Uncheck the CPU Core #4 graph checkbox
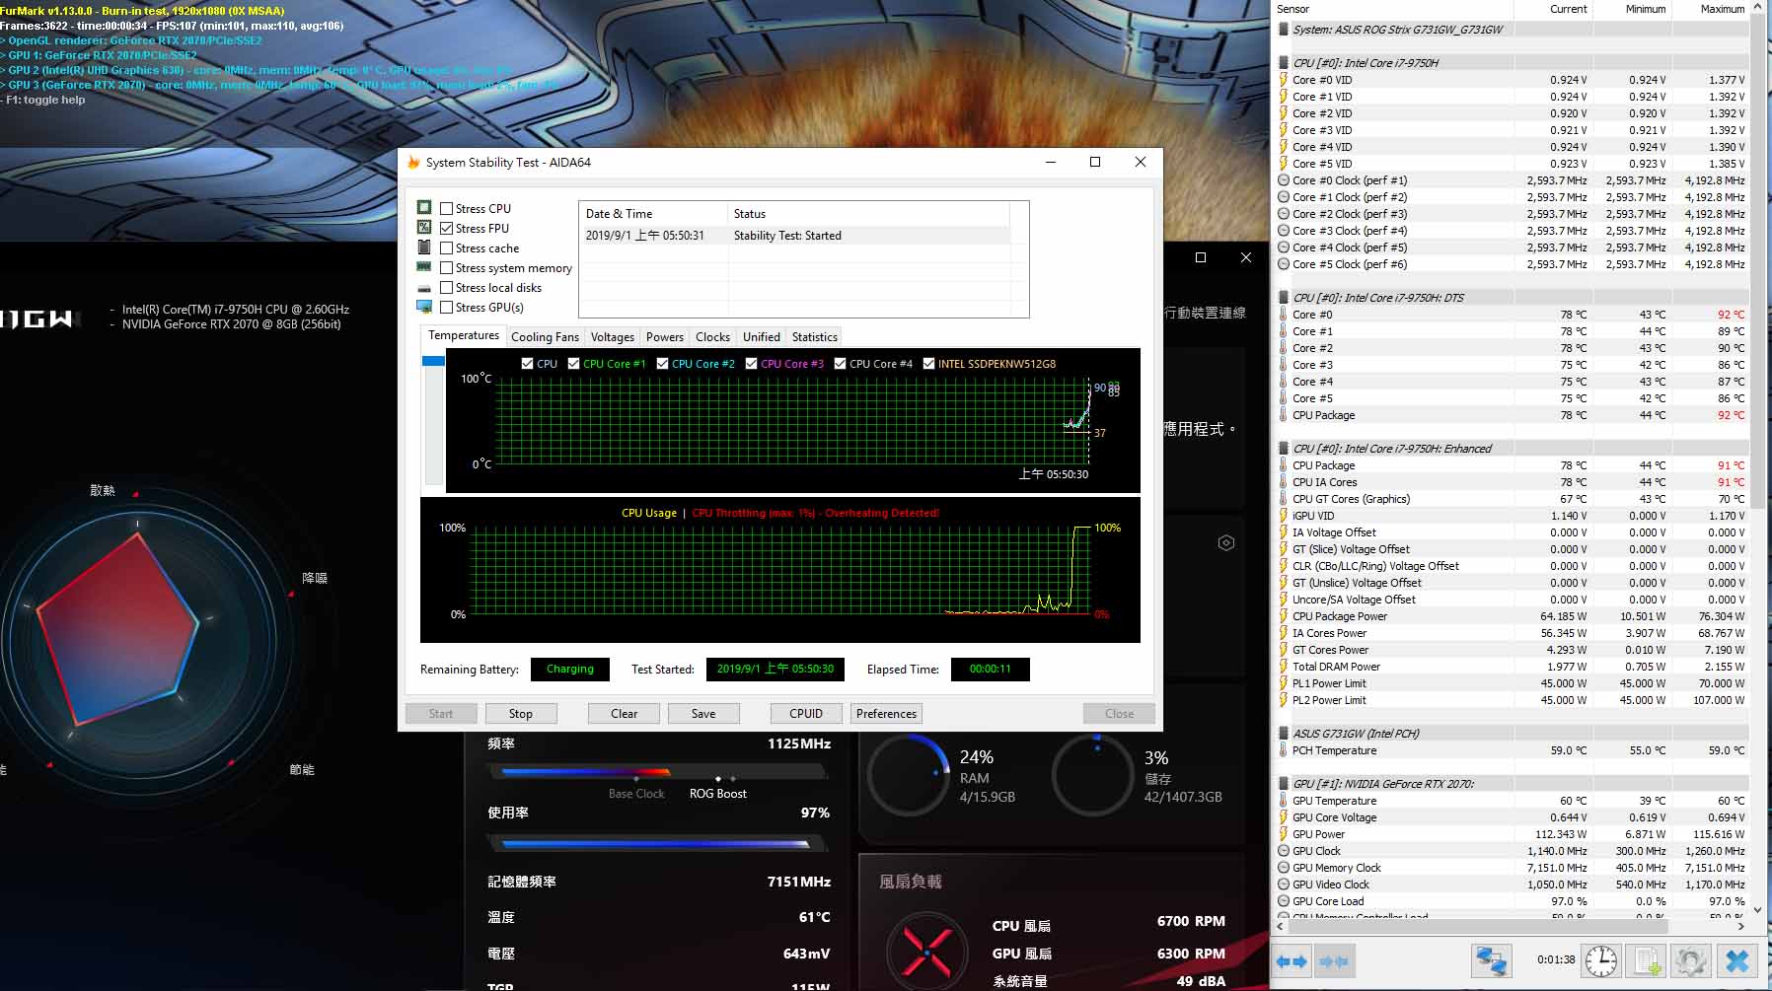Screen dimensions: 1772x991 click(840, 363)
